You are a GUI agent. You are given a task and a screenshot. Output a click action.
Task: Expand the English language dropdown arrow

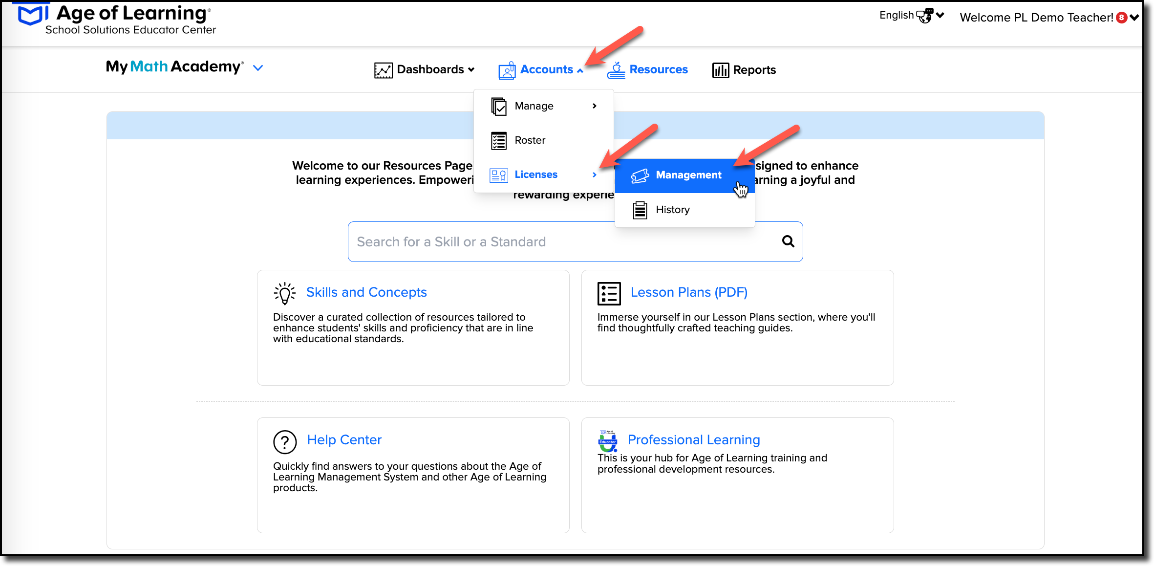[940, 16]
